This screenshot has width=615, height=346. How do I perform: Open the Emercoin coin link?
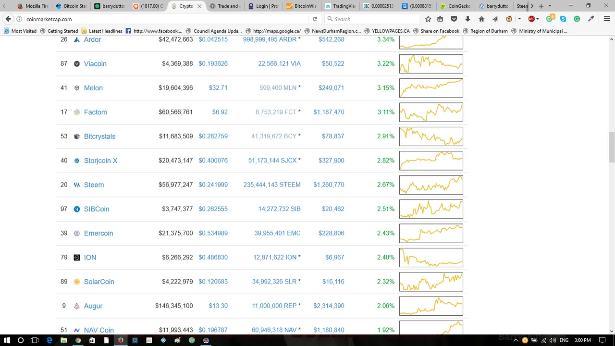point(98,234)
